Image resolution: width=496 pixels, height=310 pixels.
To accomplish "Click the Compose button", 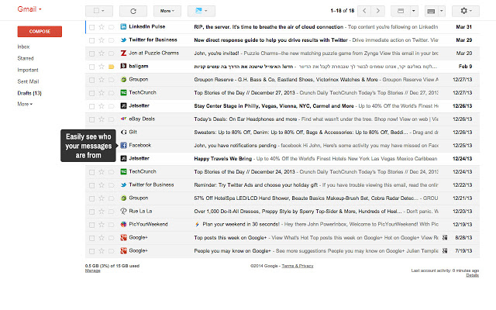I will tap(40, 32).
